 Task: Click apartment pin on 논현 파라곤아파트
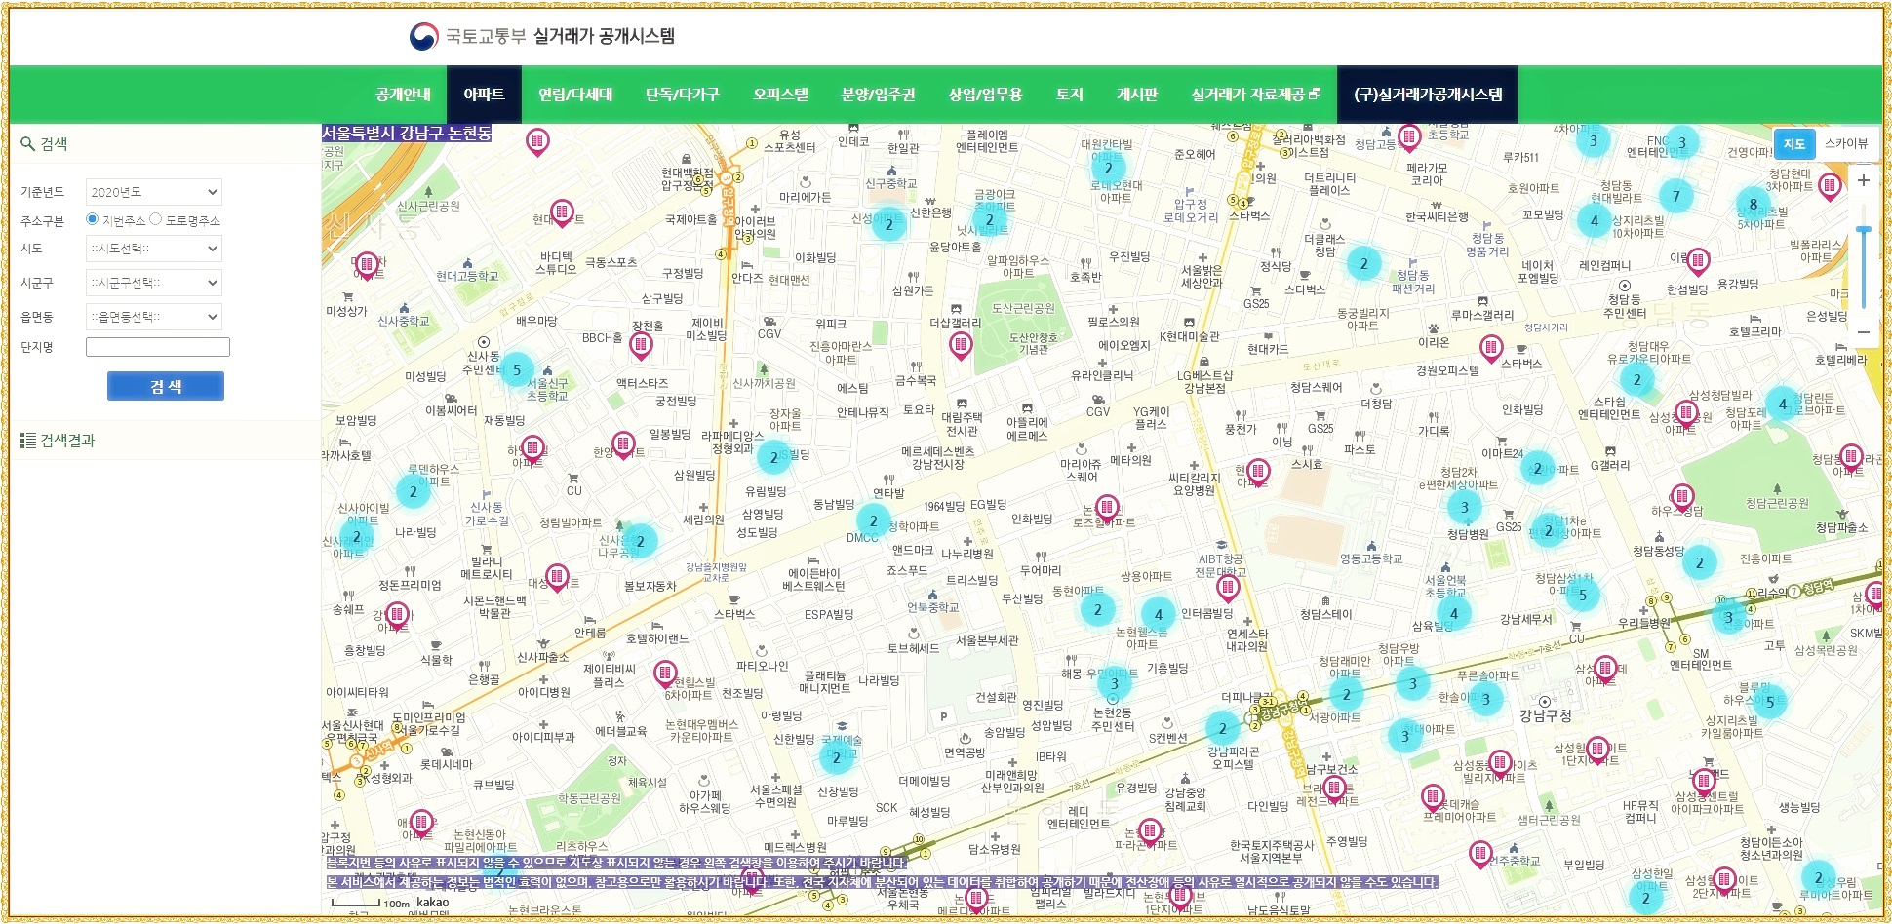pos(1150,831)
